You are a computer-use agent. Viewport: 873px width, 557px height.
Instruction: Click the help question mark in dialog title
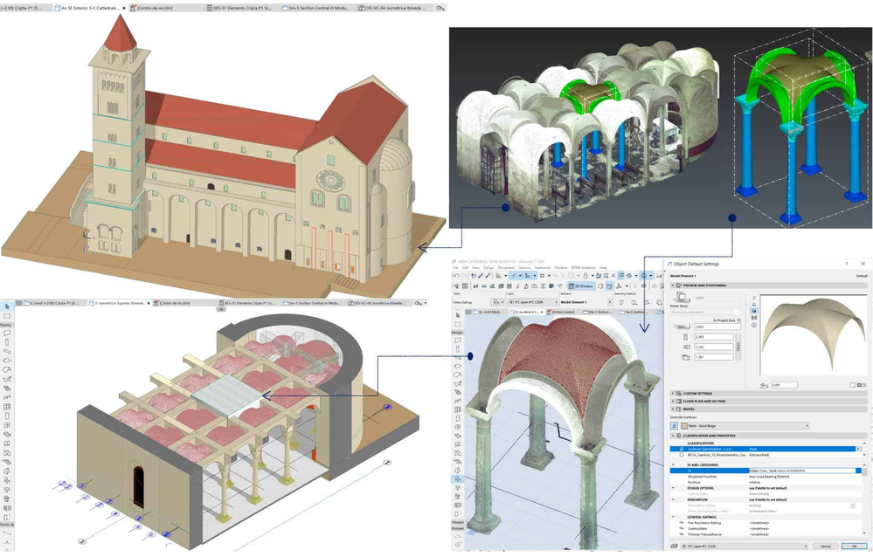pos(846,264)
